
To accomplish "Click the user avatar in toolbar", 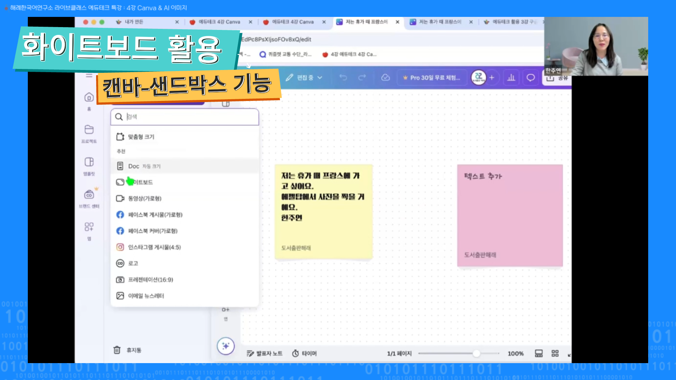I will [478, 77].
